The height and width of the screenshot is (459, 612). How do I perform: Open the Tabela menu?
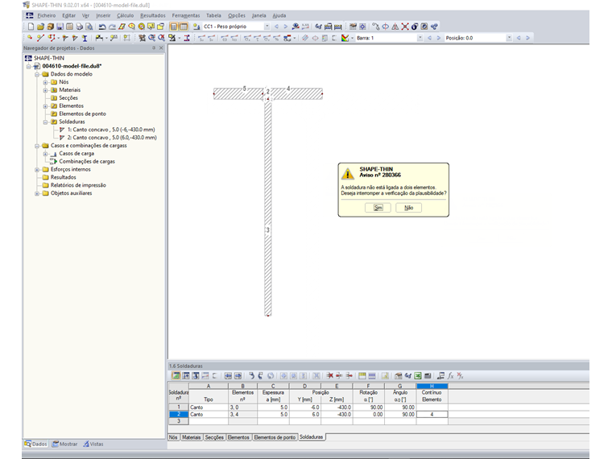coord(213,15)
